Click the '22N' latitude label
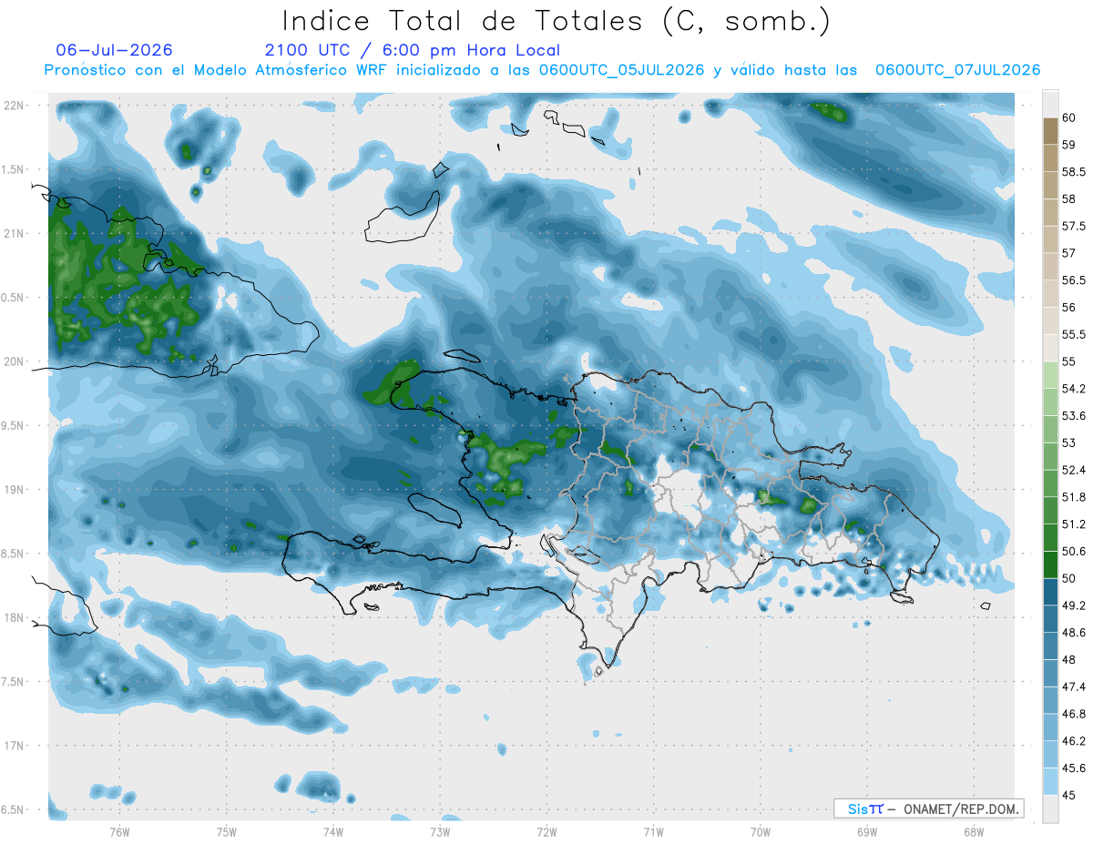The height and width of the screenshot is (844, 1093). tap(14, 106)
